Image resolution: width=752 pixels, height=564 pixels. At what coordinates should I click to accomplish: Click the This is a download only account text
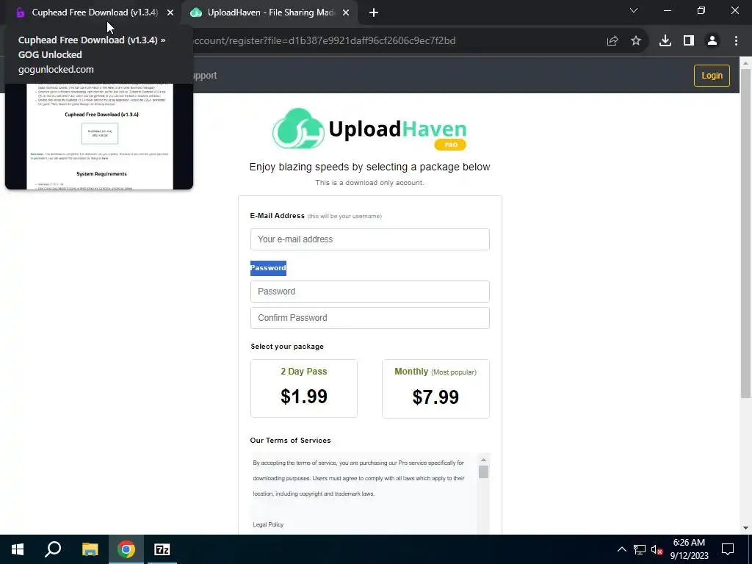tap(369, 183)
